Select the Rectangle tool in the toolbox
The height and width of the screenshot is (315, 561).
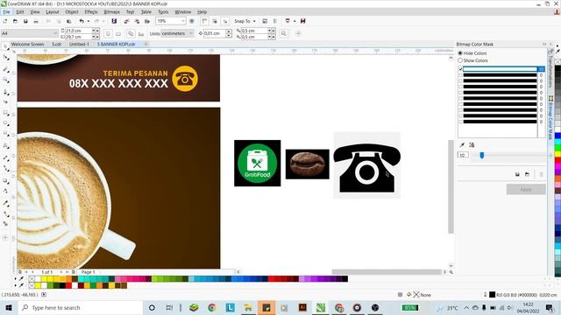[x=5, y=113]
